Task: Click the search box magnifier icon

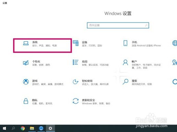Action: click(146, 25)
